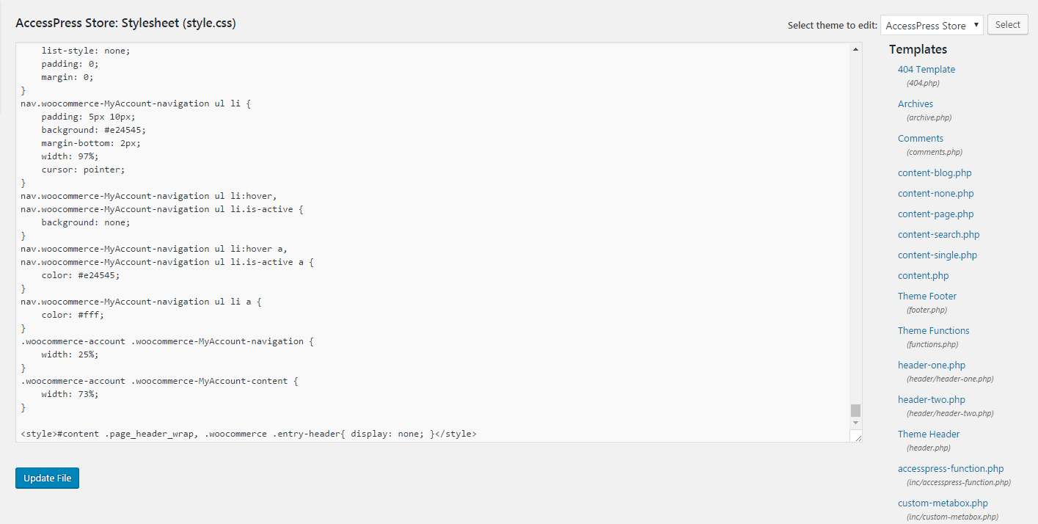The image size is (1038, 524).
Task: Click the Templates heading
Action: (x=918, y=49)
